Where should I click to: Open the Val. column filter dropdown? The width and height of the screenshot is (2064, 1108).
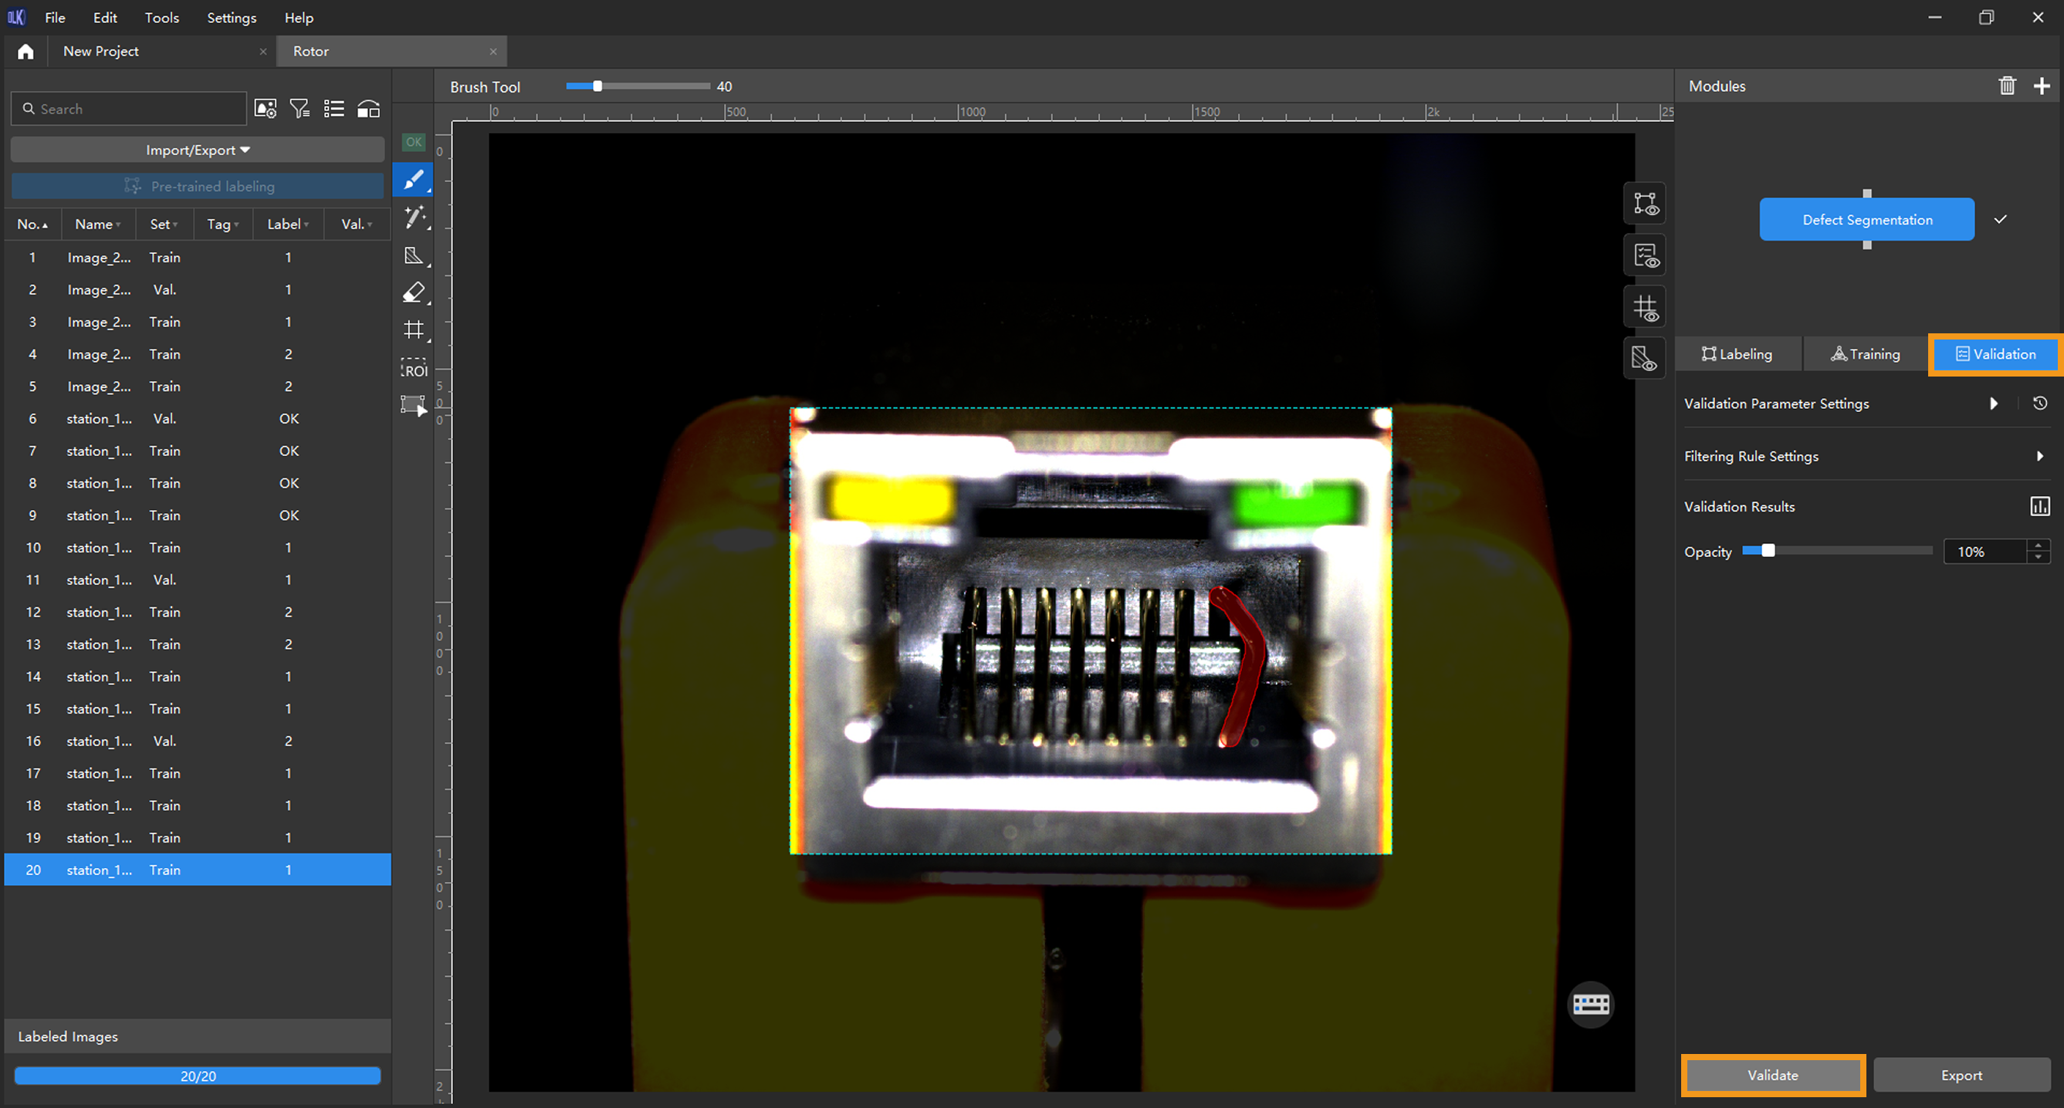[x=370, y=225]
